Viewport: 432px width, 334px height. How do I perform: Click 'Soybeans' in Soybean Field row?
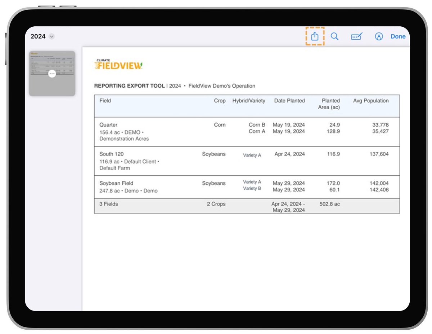point(214,183)
